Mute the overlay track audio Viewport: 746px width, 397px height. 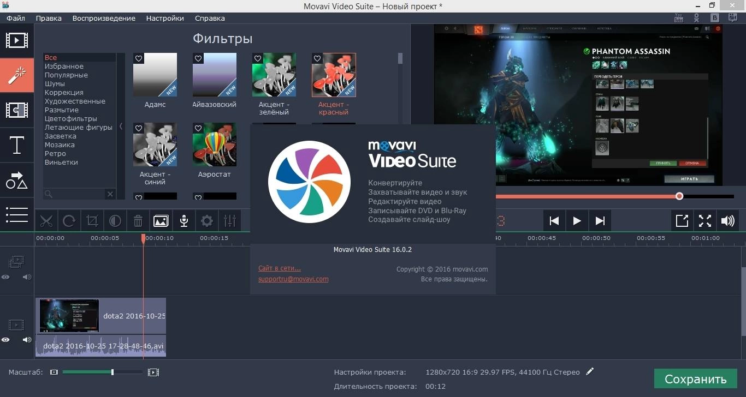coord(27,277)
